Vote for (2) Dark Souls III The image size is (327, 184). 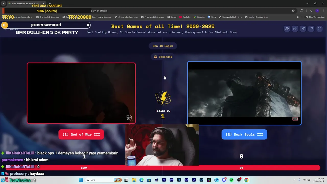point(244,134)
